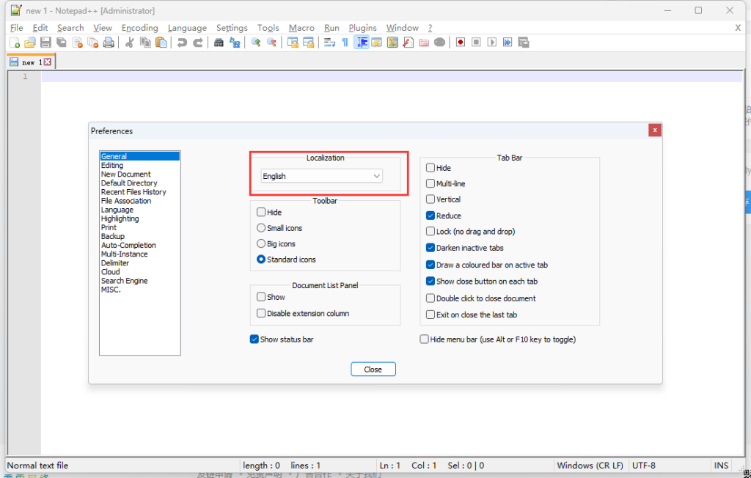Click the Undo arrow icon

tap(182, 43)
